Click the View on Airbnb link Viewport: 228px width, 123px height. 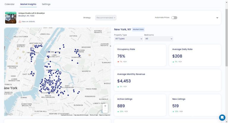28,22
